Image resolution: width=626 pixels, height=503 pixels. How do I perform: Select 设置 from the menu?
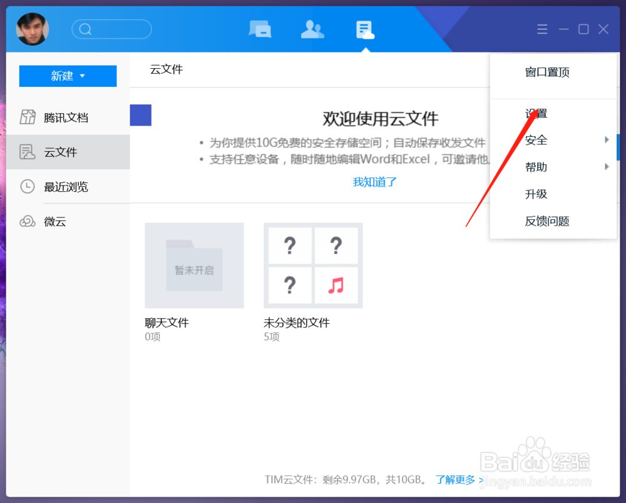pos(536,113)
